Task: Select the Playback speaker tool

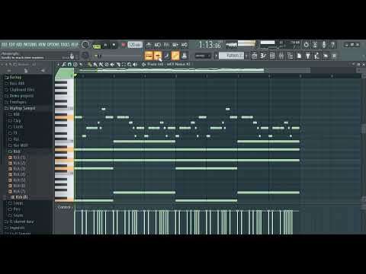Action: tap(135, 65)
